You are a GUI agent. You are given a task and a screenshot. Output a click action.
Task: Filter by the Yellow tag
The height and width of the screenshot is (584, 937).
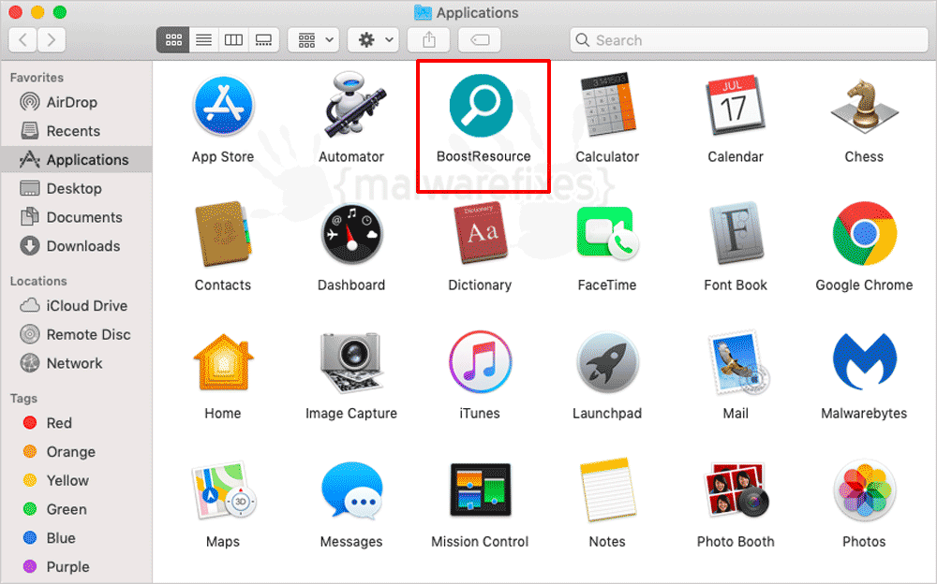(x=76, y=481)
